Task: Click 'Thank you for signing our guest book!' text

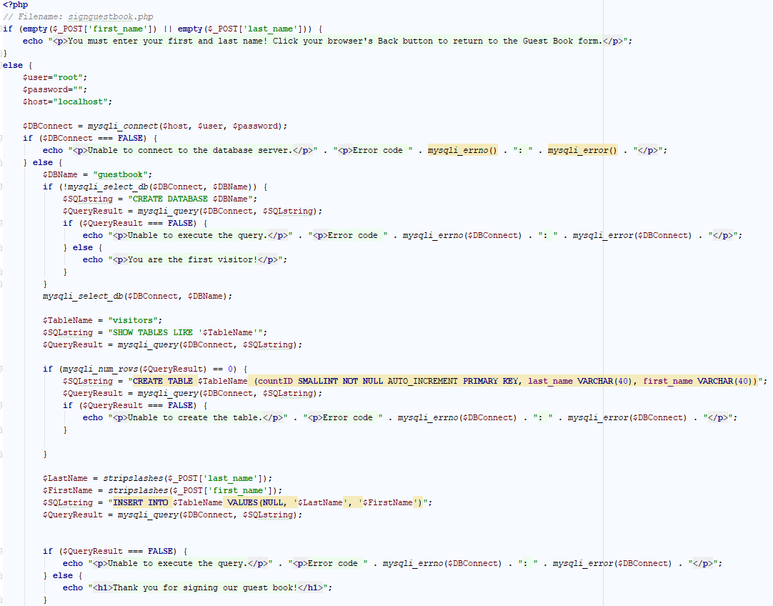Action: pos(205,587)
